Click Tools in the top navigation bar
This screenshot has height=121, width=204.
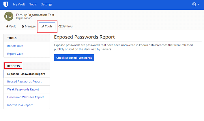[33, 5]
